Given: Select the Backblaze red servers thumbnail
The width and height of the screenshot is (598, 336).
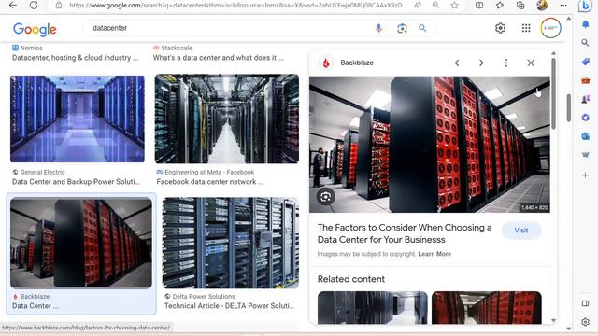Looking at the screenshot, I should 81,243.
